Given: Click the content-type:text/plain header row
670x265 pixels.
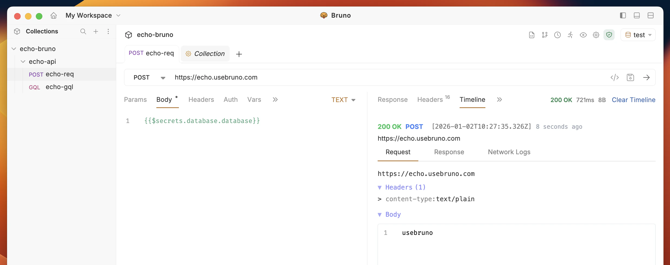Looking at the screenshot, I should [x=426, y=199].
